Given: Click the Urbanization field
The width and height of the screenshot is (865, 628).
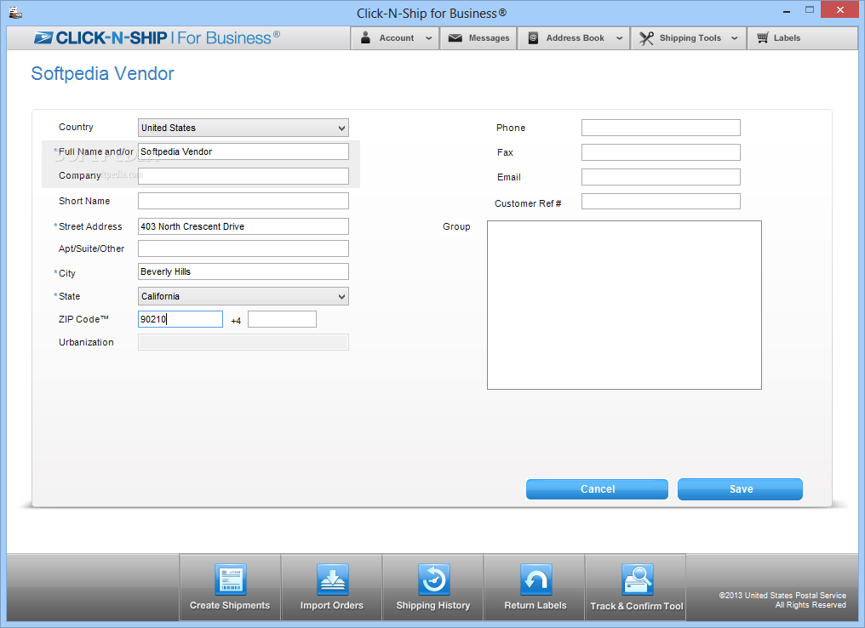Looking at the screenshot, I should [243, 342].
